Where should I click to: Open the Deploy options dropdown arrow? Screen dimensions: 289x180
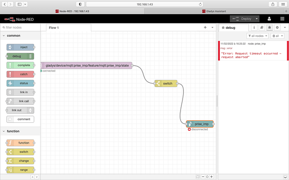pos(257,19)
